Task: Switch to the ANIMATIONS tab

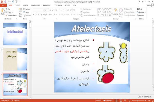Action: [x=47, y=5]
